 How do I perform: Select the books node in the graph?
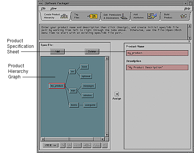pos(74,105)
